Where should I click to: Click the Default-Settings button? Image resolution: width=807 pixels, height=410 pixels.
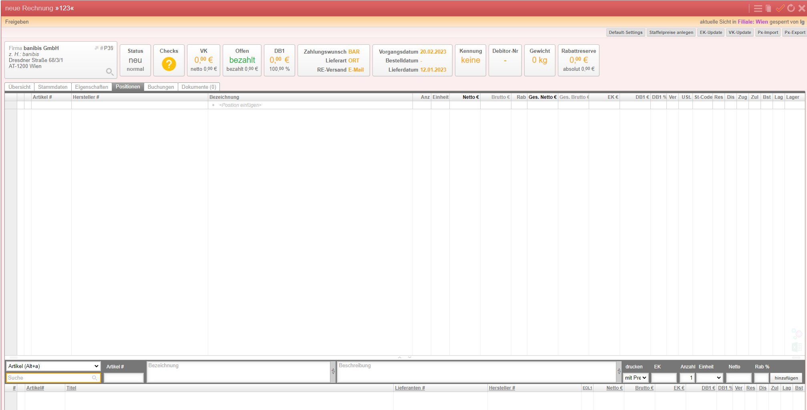point(626,32)
